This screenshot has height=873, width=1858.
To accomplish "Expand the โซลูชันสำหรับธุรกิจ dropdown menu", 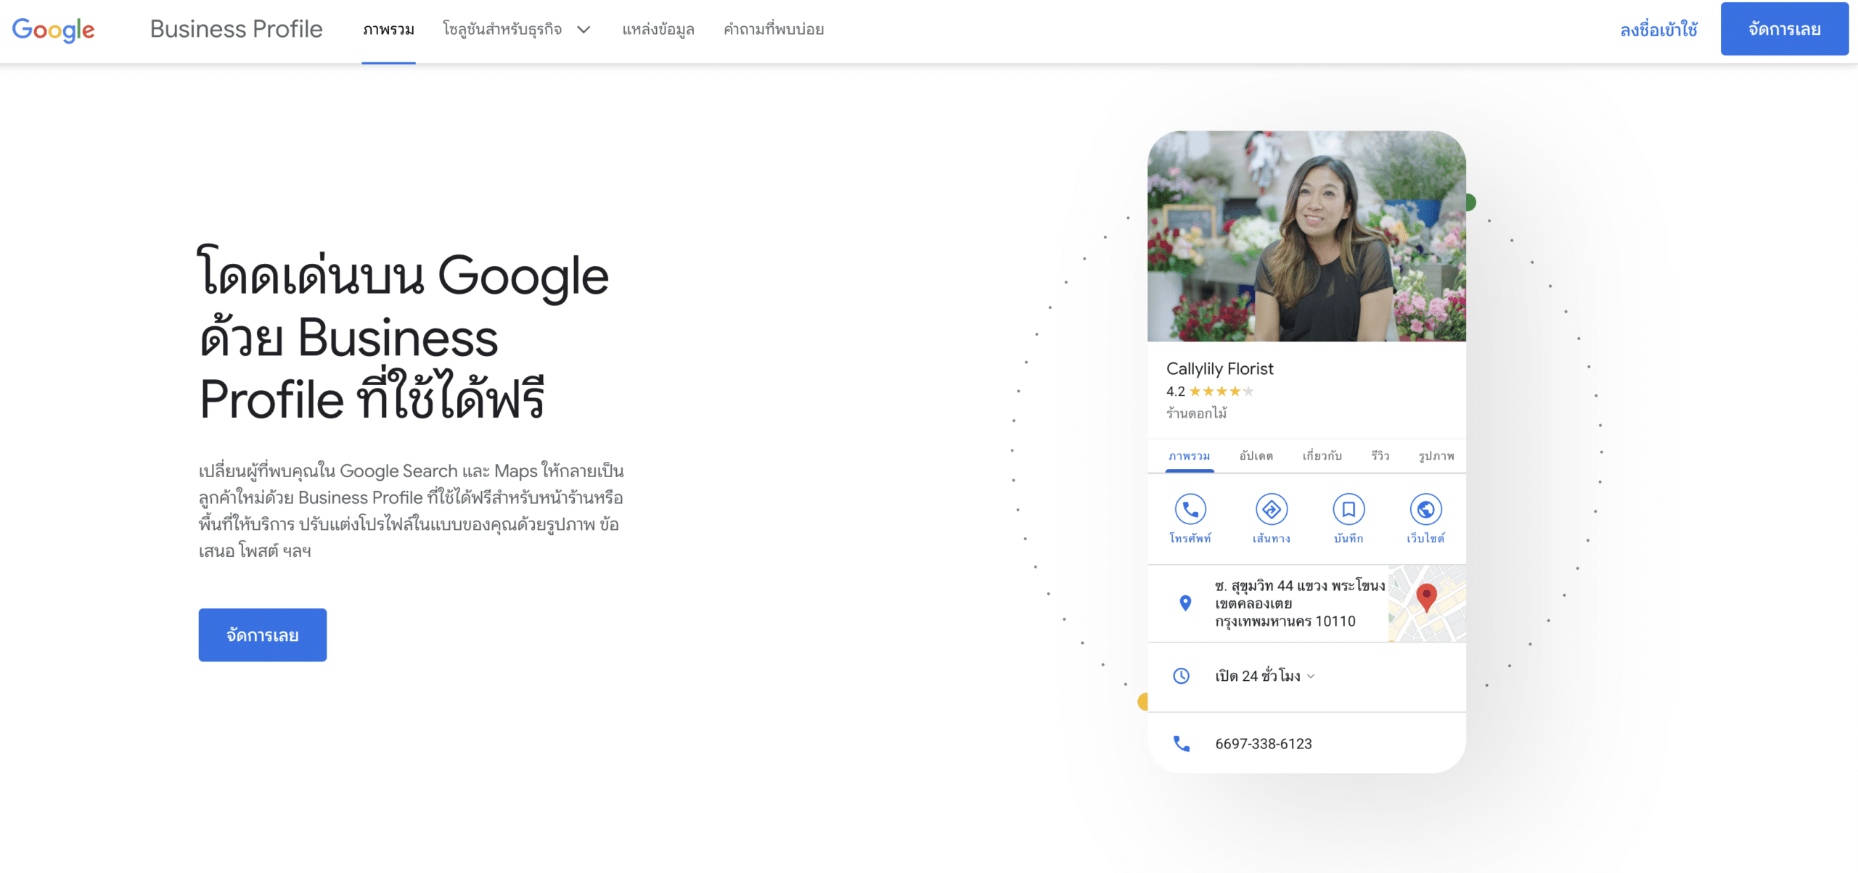I will click(517, 30).
